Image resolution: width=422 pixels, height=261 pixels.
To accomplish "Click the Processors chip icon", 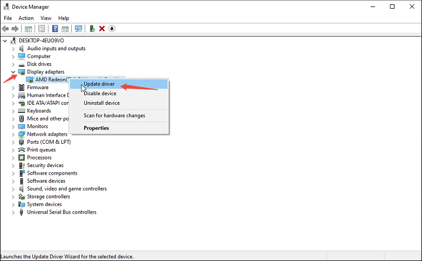I will 22,158.
